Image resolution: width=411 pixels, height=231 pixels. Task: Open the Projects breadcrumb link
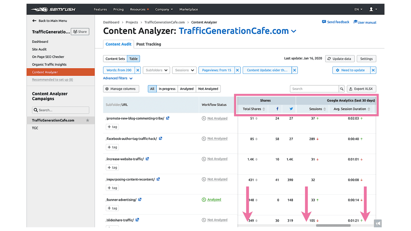pyautogui.click(x=132, y=22)
